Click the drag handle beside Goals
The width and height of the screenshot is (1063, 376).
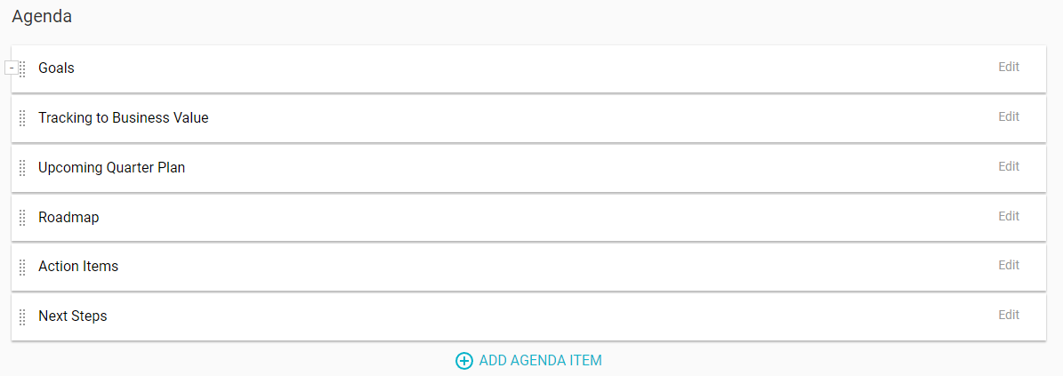coord(22,68)
